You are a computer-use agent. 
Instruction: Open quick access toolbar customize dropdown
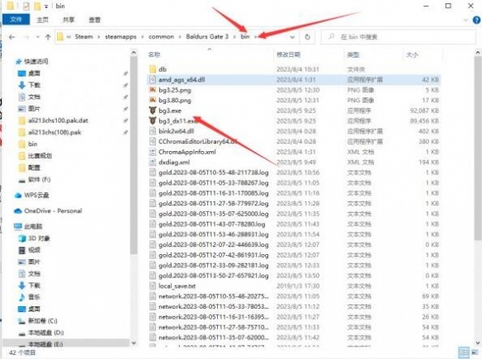click(x=46, y=6)
